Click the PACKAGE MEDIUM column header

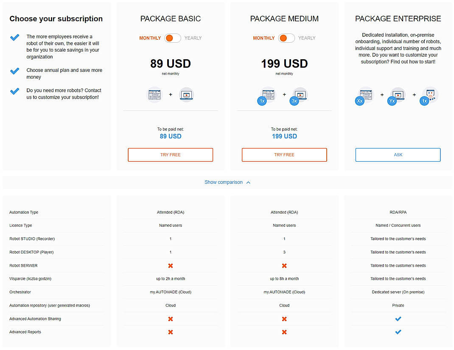(x=284, y=19)
